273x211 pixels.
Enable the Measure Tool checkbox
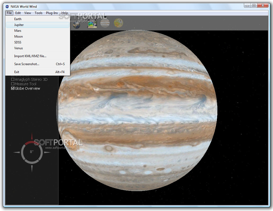click(13, 84)
